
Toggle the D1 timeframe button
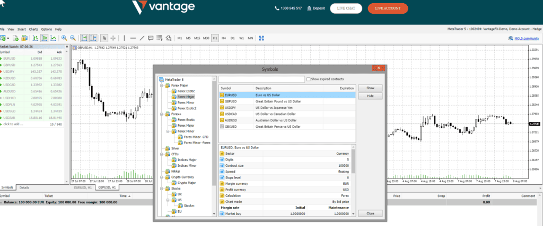[x=232, y=38]
